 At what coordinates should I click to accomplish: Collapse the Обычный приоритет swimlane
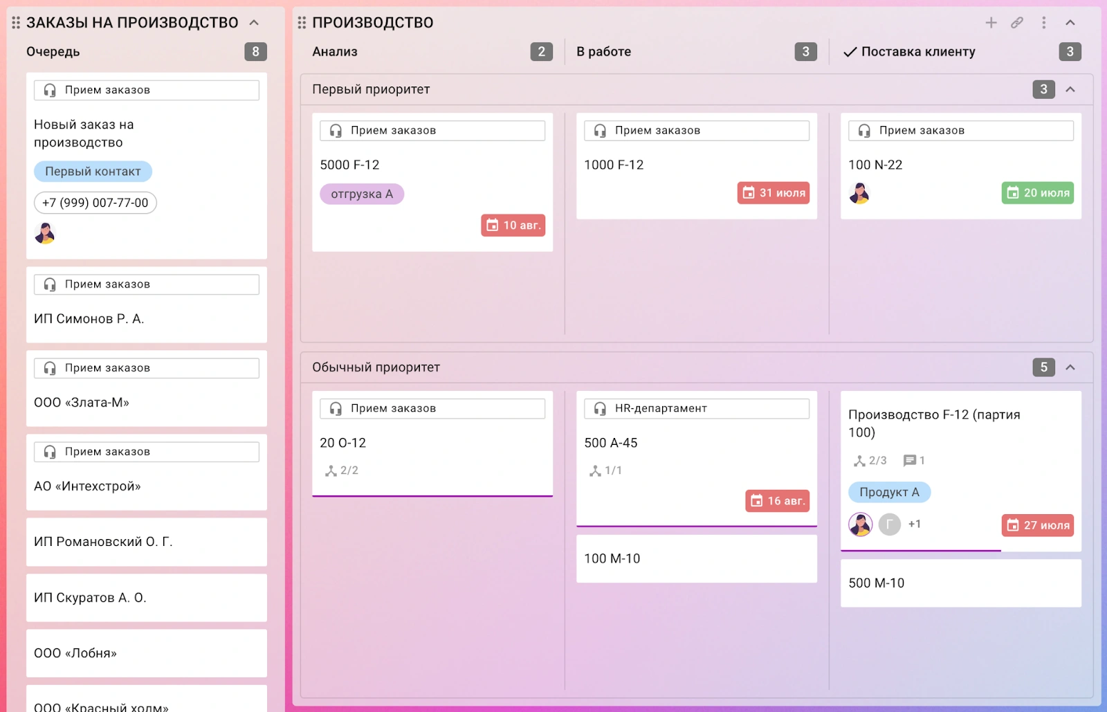1070,367
